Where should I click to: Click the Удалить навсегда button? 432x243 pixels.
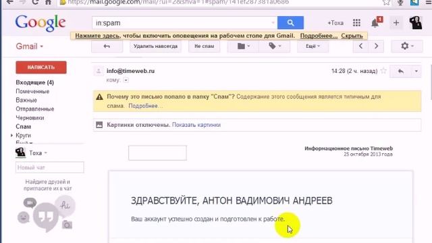click(155, 47)
